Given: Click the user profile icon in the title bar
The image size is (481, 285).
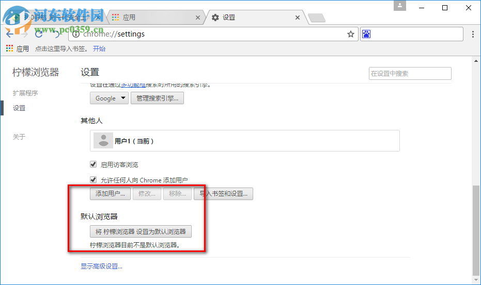Looking at the screenshot, I should click(x=400, y=6).
